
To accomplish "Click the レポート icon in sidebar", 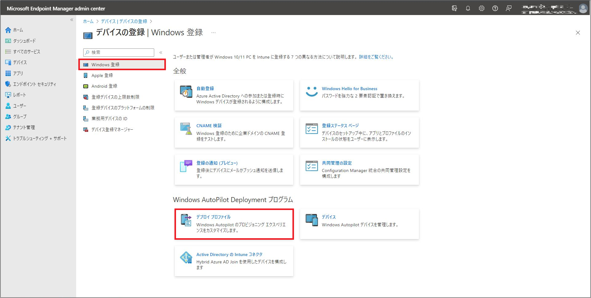I will pos(8,95).
